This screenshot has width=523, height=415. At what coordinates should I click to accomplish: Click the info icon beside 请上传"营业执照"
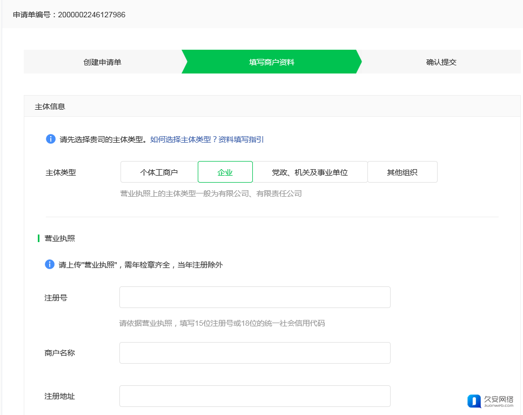pos(50,264)
